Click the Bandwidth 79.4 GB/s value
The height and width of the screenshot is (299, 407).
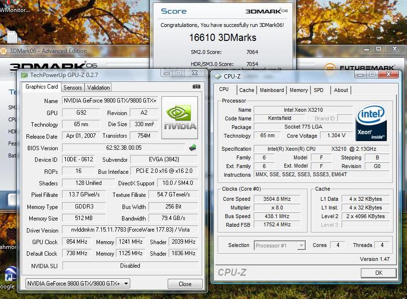[173, 218]
